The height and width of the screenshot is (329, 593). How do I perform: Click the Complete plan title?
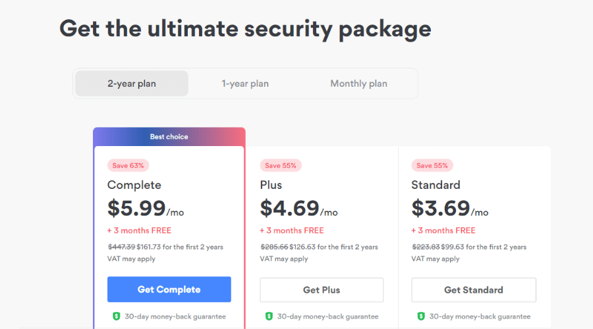point(134,185)
